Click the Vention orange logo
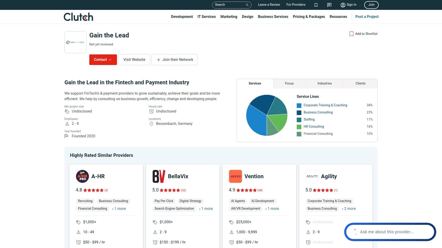This screenshot has width=442, height=248. 235,176
